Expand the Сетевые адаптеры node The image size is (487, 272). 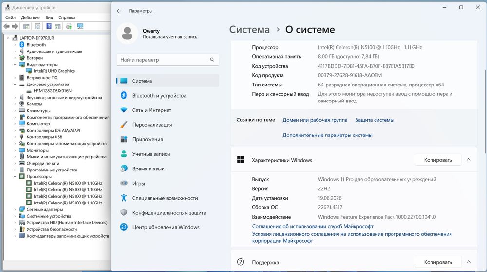(x=15, y=209)
